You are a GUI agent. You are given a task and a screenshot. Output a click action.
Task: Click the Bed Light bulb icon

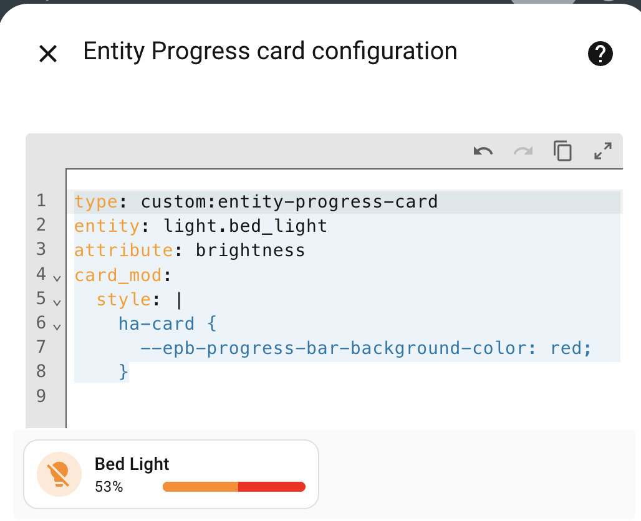pyautogui.click(x=59, y=474)
